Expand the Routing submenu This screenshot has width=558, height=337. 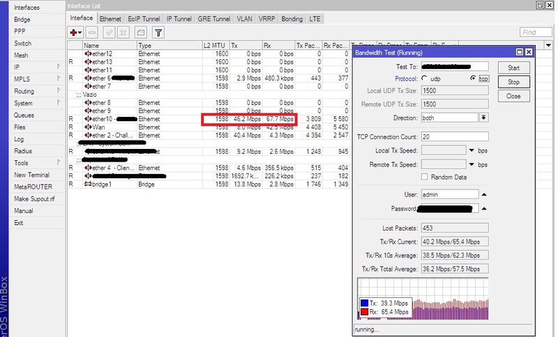pos(59,91)
